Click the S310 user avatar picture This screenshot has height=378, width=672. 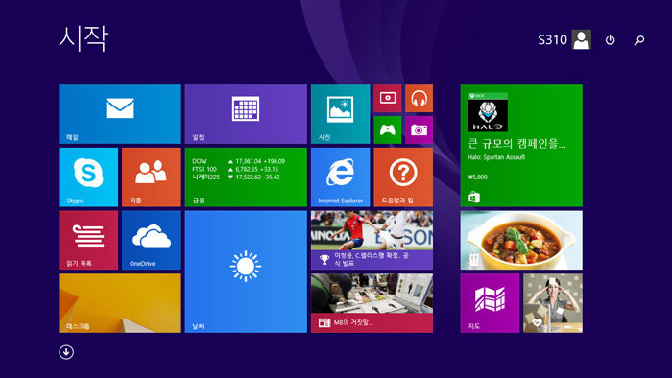pos(581,39)
